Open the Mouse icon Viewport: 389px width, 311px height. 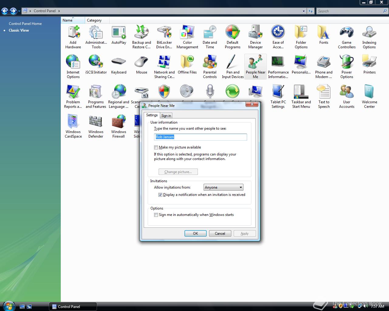pos(141,65)
